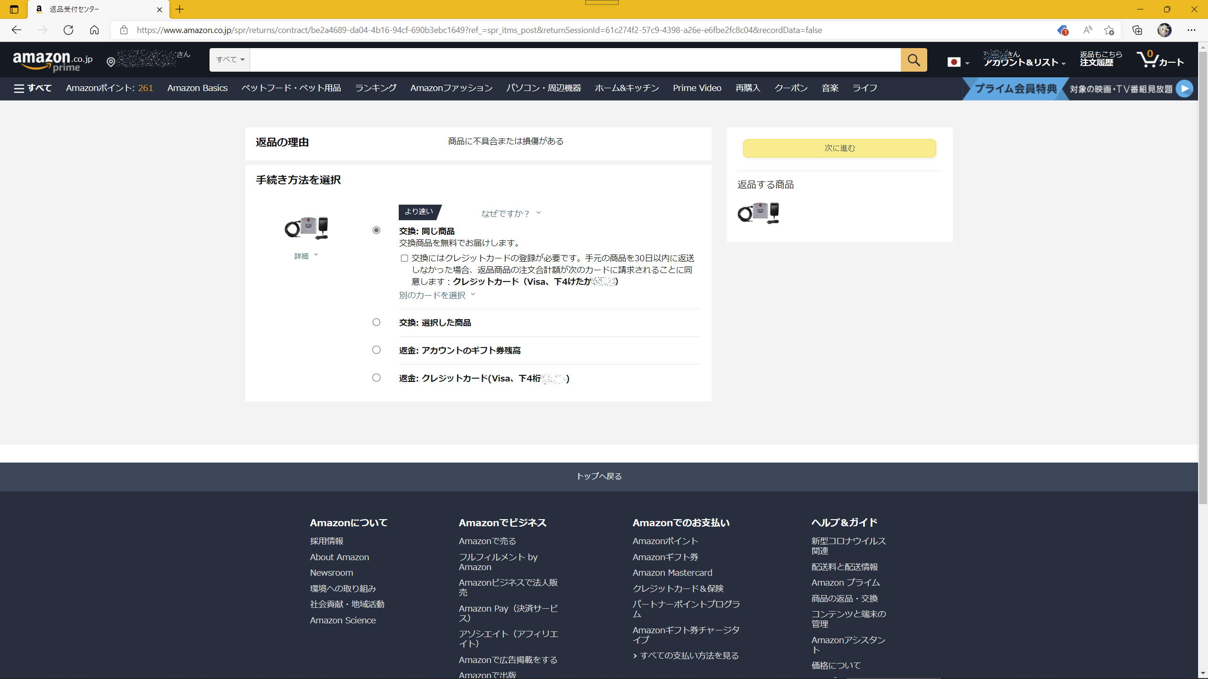Open 音楽 nav item
Image resolution: width=1208 pixels, height=679 pixels.
(830, 88)
